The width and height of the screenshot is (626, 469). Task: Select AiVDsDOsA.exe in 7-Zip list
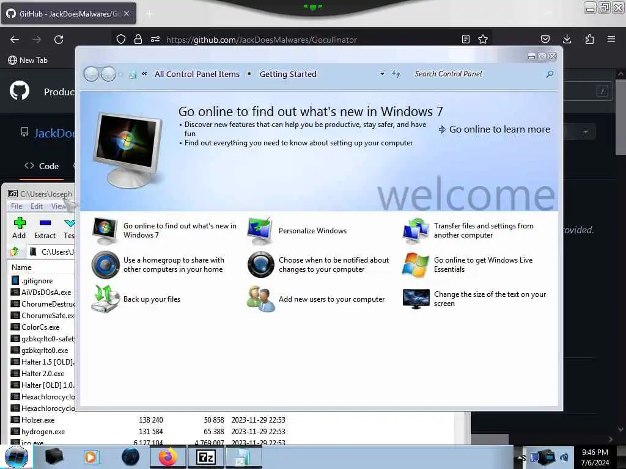pyautogui.click(x=42, y=293)
